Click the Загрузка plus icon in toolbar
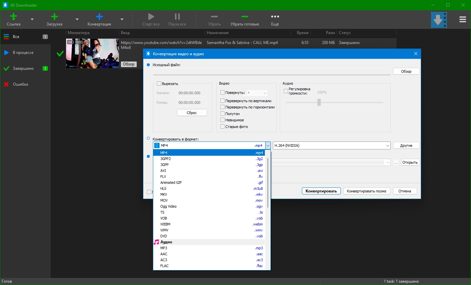 pos(54,17)
